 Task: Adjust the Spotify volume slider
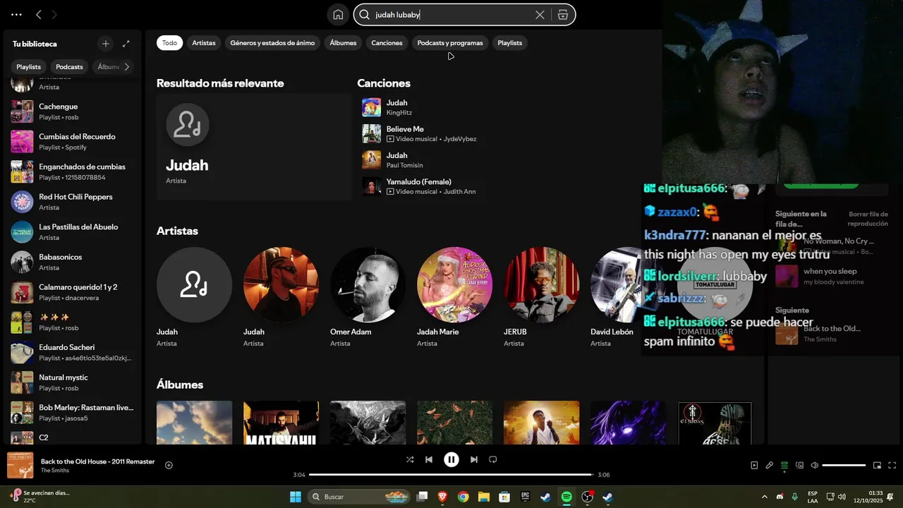click(844, 466)
